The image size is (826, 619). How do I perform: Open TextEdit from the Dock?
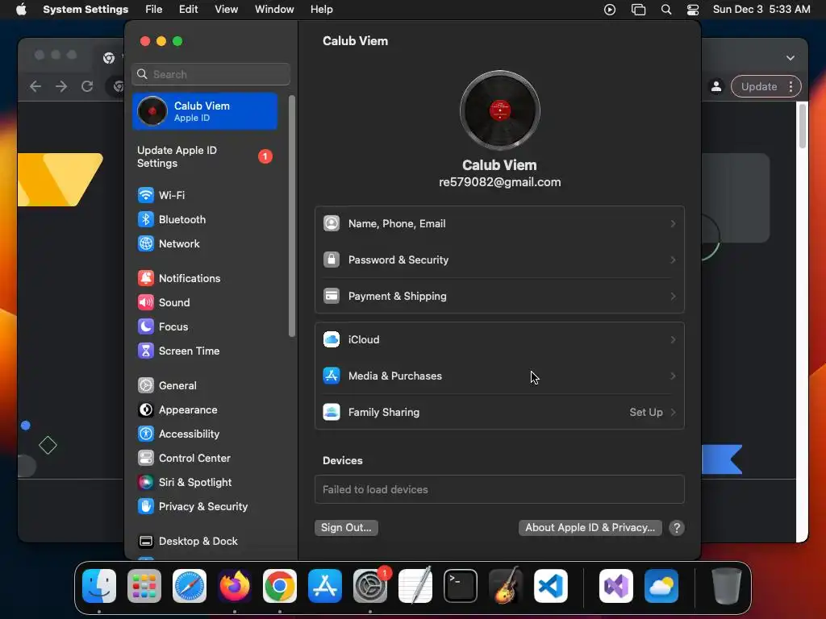tap(415, 586)
